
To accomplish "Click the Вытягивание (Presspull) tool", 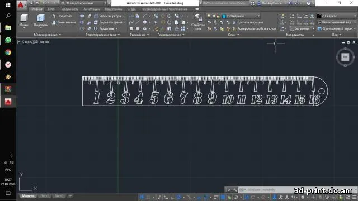I will click(x=64, y=22).
